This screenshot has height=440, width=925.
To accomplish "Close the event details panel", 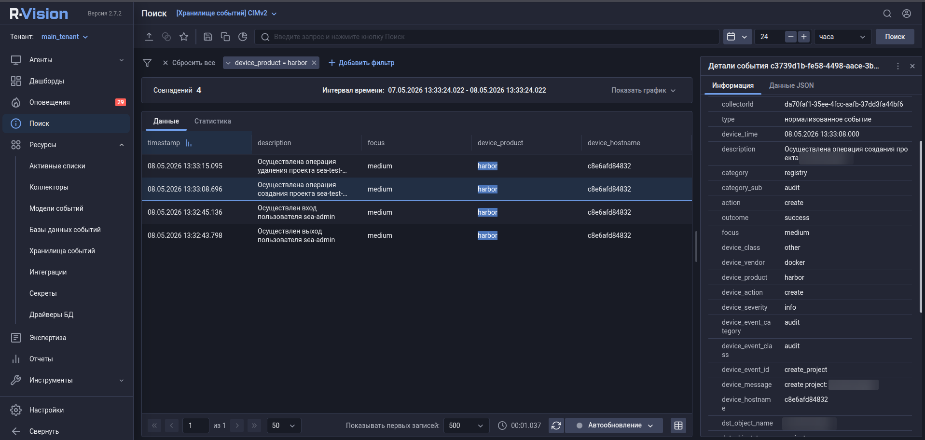I will click(x=912, y=66).
